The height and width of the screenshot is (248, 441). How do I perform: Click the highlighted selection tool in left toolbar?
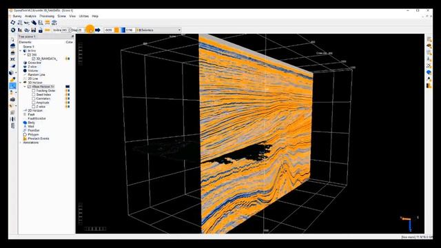pyautogui.click(x=12, y=86)
